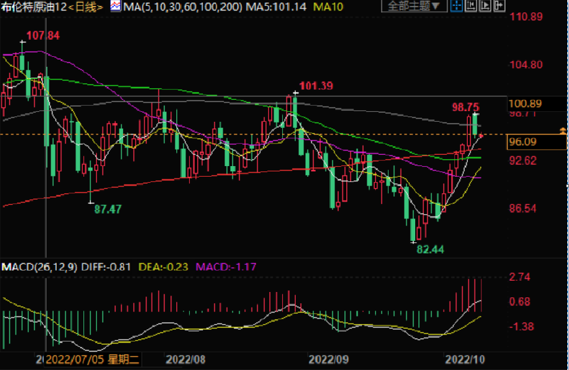Screen dimensions: 569x370
Task: Click the rightmost toolbar icon with the exit arrow
Action: [497, 7]
